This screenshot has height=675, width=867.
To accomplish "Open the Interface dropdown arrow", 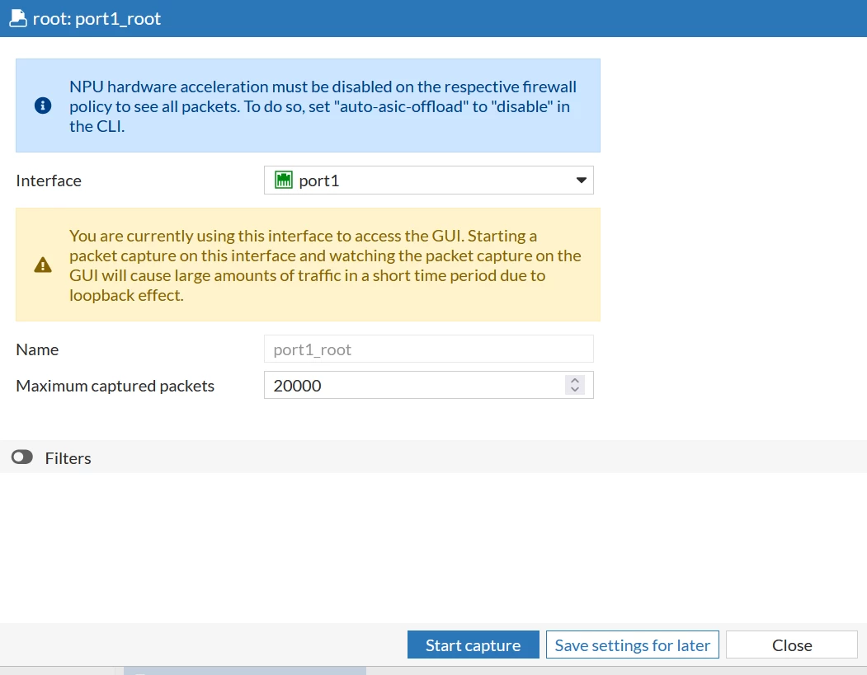I will (581, 180).
